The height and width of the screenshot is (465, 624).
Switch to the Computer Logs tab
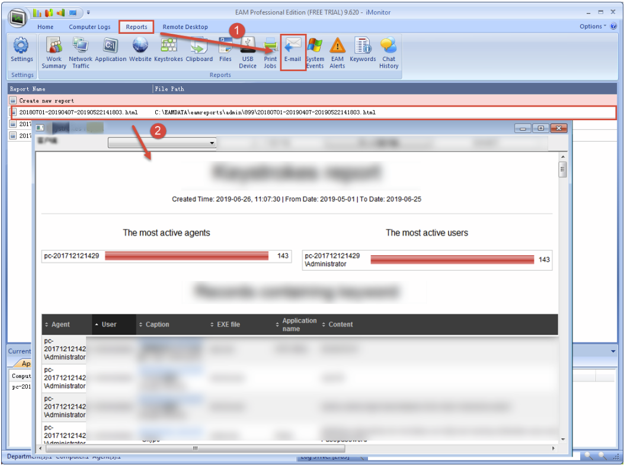[89, 27]
